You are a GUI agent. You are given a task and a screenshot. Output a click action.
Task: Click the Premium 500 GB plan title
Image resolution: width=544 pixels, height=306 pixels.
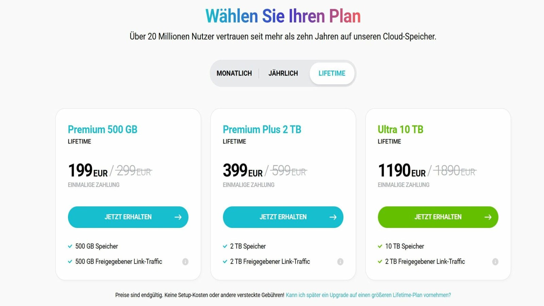click(103, 130)
